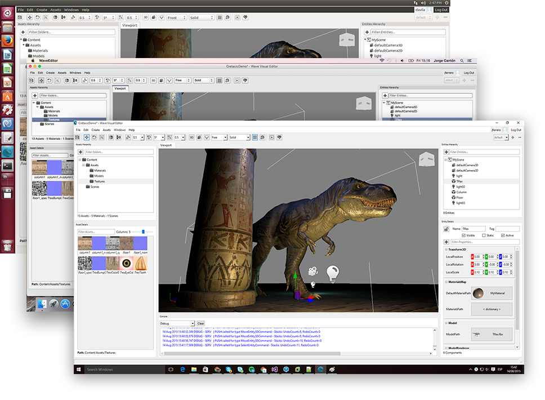Click the camera icon in front window toolbar
Image resolution: width=545 pixels, height=400 pixels.
[x=199, y=137]
